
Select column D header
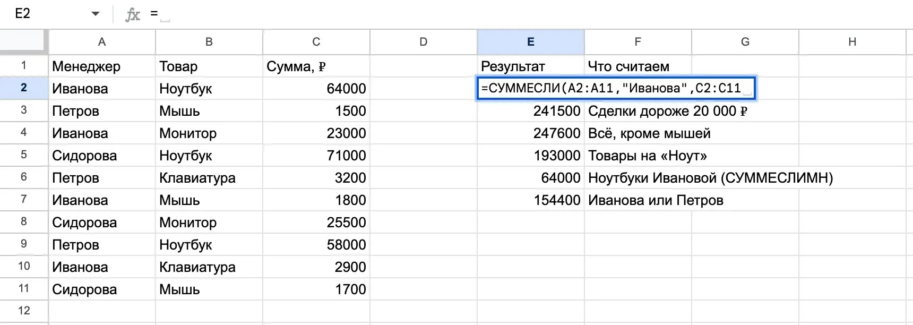coord(424,42)
